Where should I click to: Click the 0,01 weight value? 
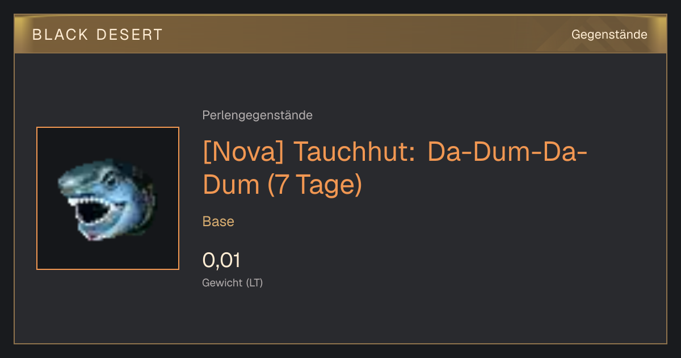point(221,260)
